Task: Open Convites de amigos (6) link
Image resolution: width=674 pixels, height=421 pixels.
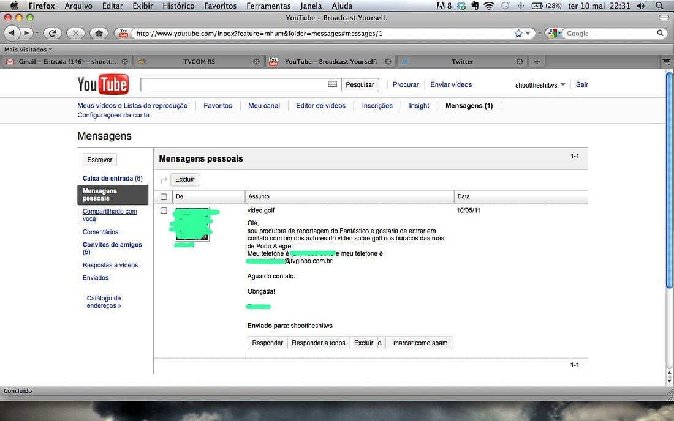Action: 112,248
